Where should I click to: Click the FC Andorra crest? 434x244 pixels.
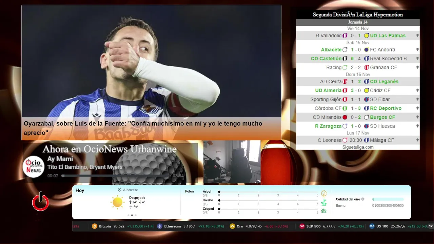point(366,50)
